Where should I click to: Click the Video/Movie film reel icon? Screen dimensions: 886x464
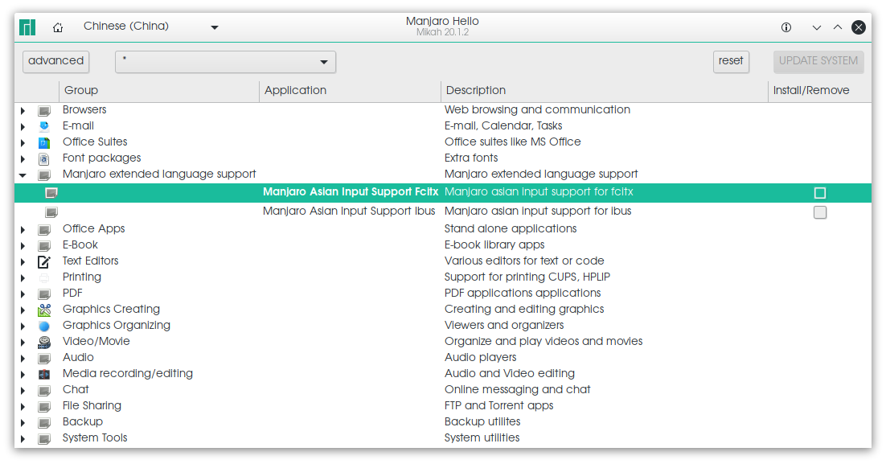pos(44,342)
